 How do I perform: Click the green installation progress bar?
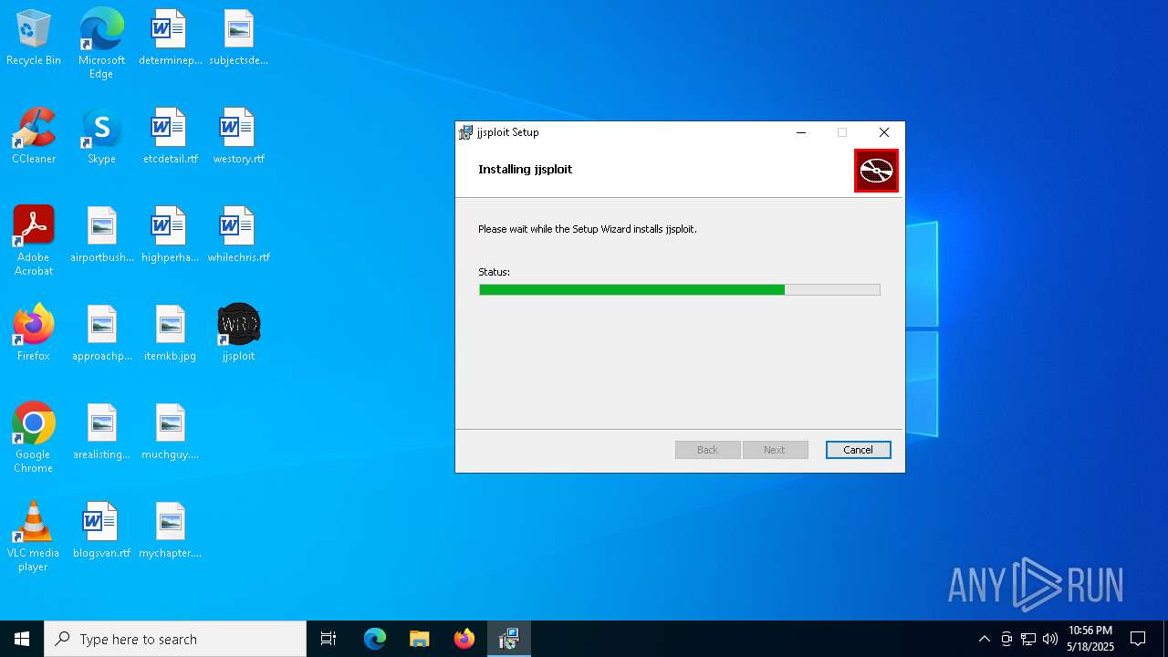[679, 289]
